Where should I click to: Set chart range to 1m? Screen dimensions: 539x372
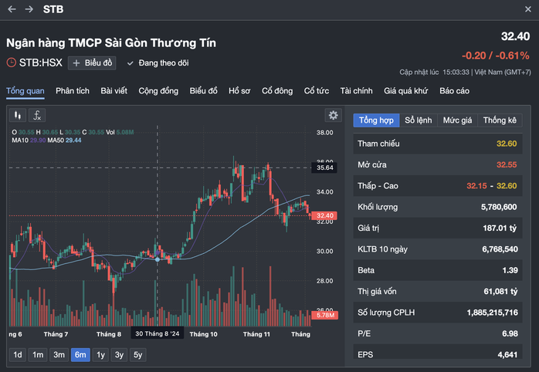[38, 355]
